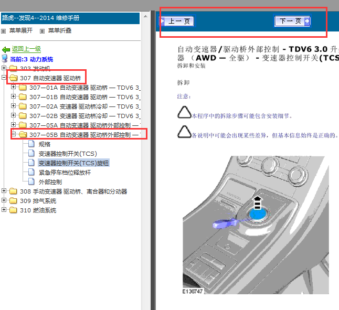Screen dimensions: 339x310
Task: Click the 310 燃油系统 folder icon
Action: point(14,210)
